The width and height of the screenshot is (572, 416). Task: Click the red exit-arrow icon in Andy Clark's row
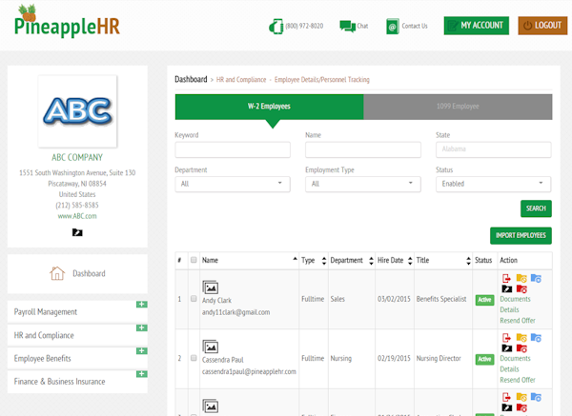coord(506,279)
